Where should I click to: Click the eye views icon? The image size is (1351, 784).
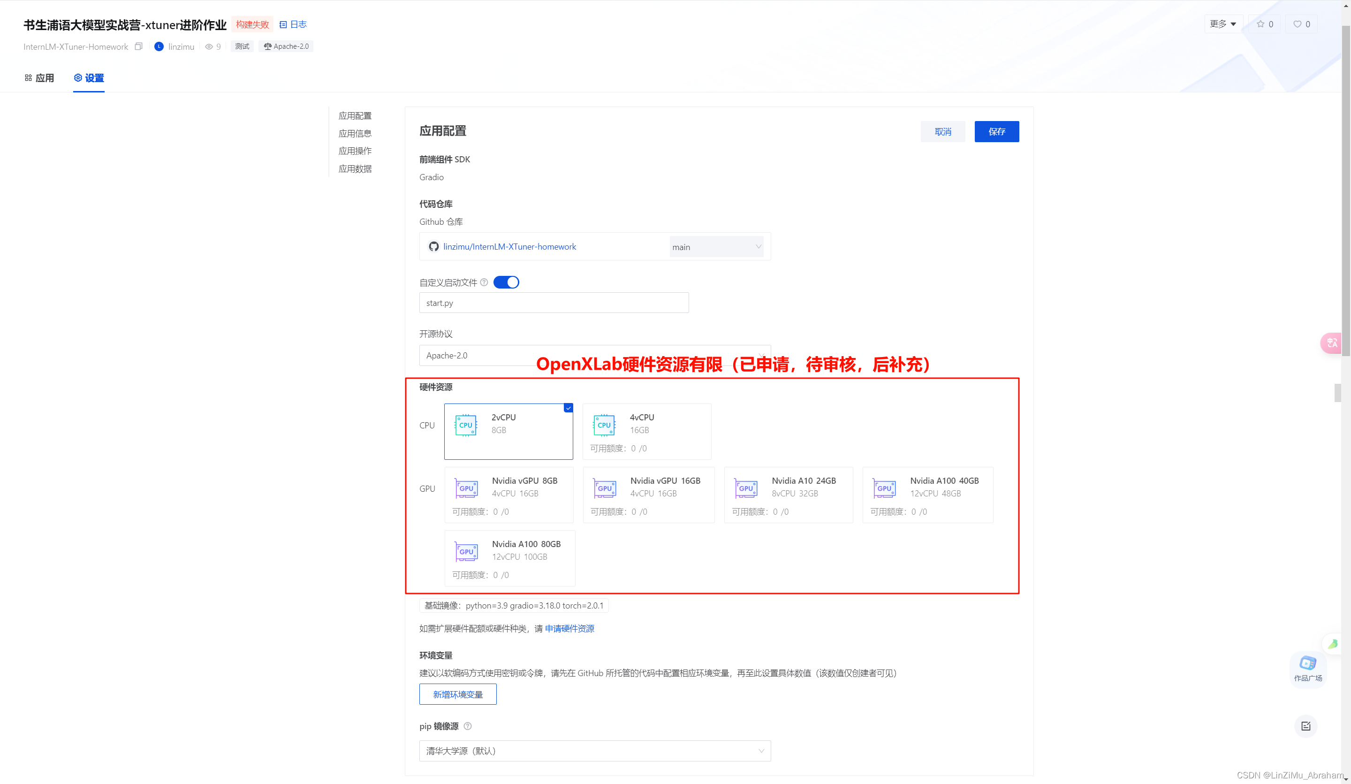tap(209, 46)
